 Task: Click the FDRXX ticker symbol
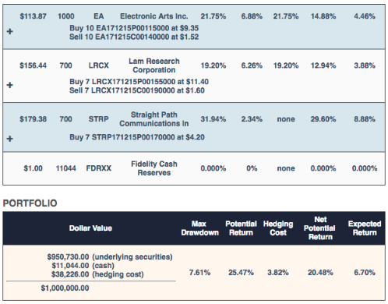[99, 168]
